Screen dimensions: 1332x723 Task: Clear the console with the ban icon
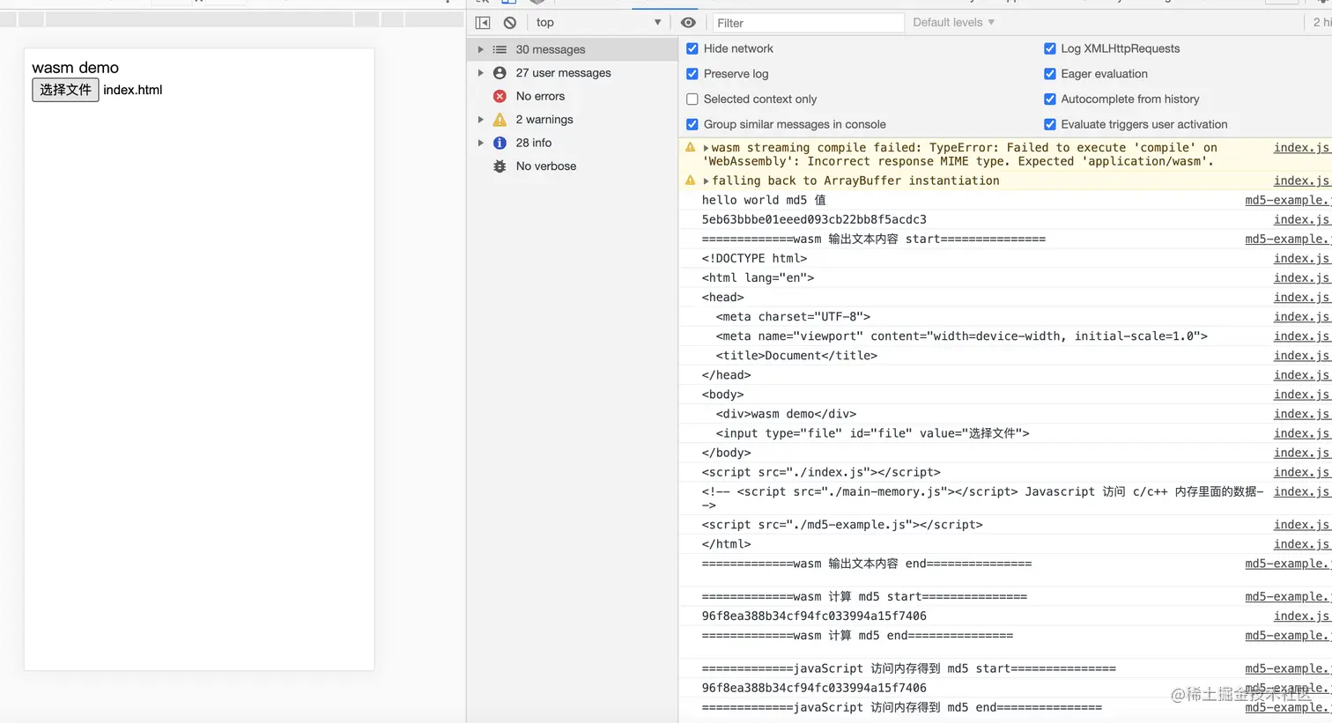coord(510,23)
